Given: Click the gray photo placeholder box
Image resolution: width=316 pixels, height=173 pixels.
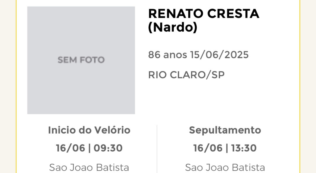Looking at the screenshot, I should [x=81, y=60].
